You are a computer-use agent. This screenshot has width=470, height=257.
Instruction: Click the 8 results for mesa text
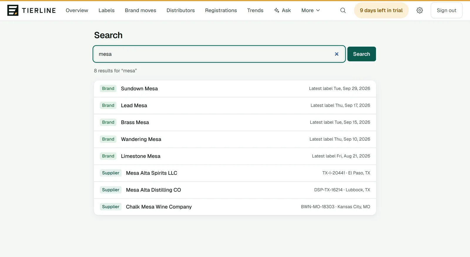[x=115, y=71]
